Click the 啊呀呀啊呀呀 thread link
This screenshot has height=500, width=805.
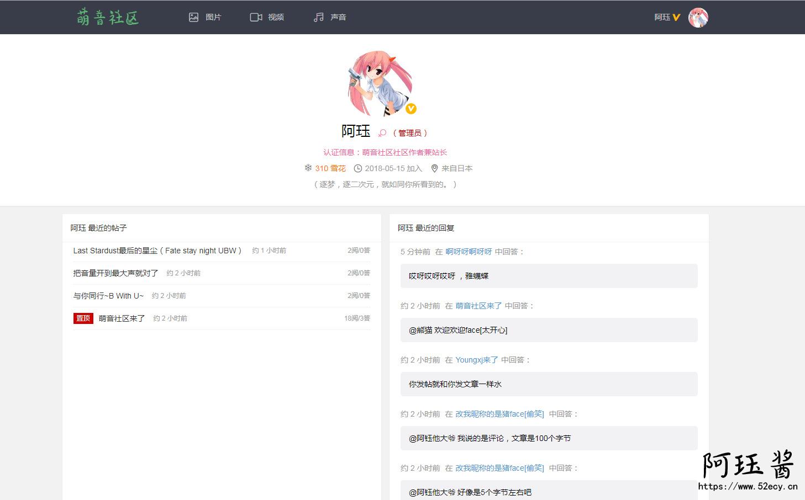[x=469, y=252]
